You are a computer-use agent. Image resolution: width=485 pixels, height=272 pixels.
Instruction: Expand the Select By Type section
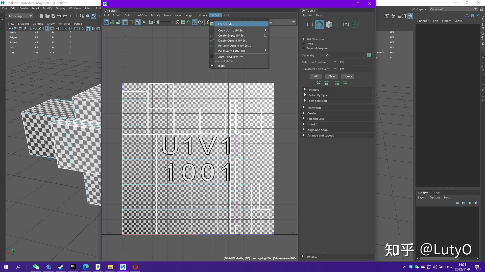pos(337,95)
